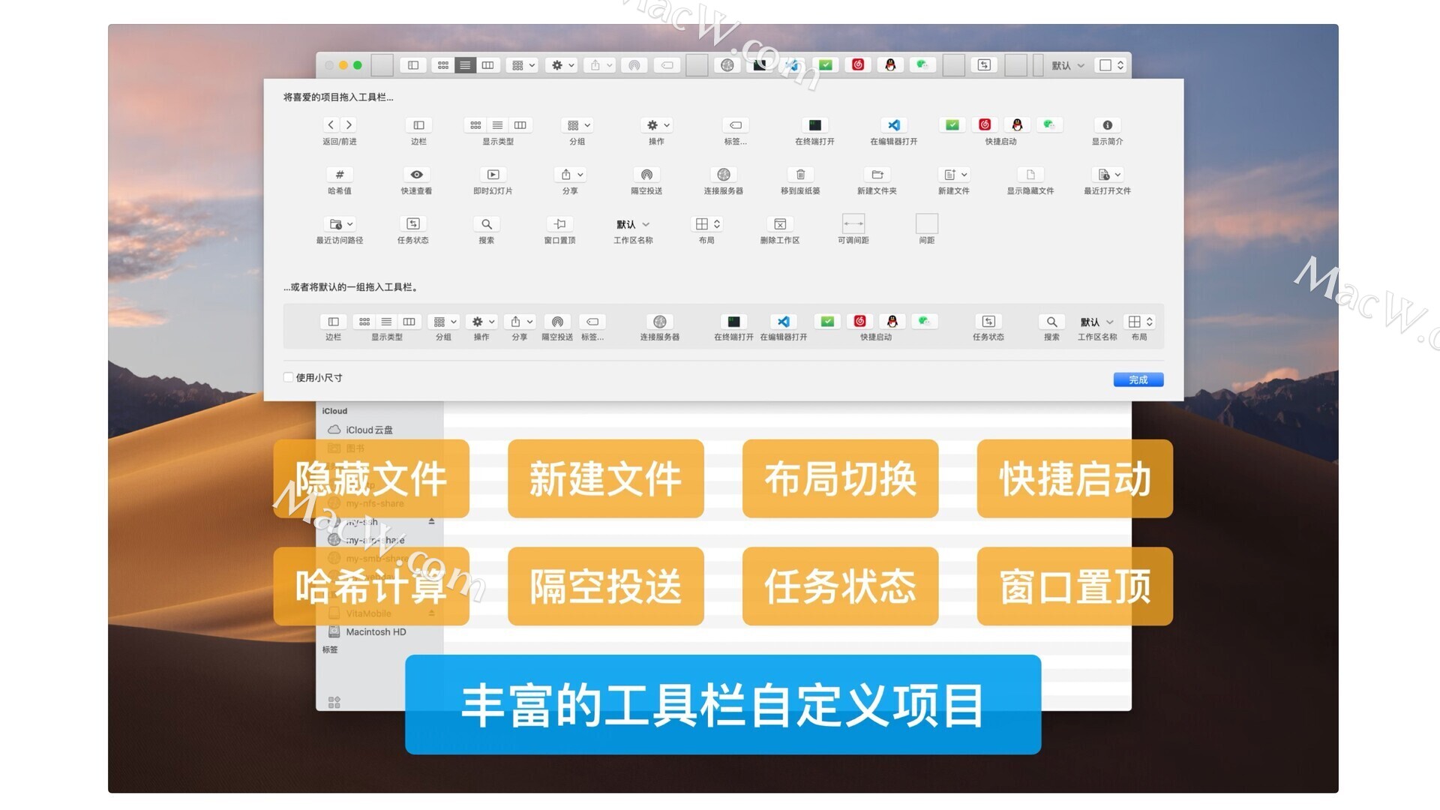Select the 显示隐藏文件 icon
Image resolution: width=1440 pixels, height=810 pixels.
coord(1030,174)
